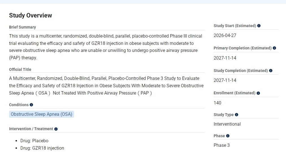This screenshot has height=155, width=286.
Task: Click the Official Title section label
Action: [20, 69]
